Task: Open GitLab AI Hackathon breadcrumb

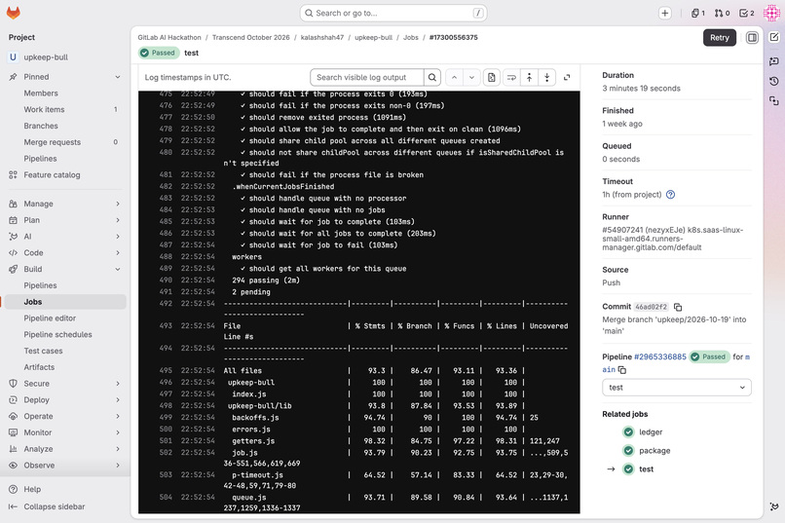Action: tap(169, 38)
